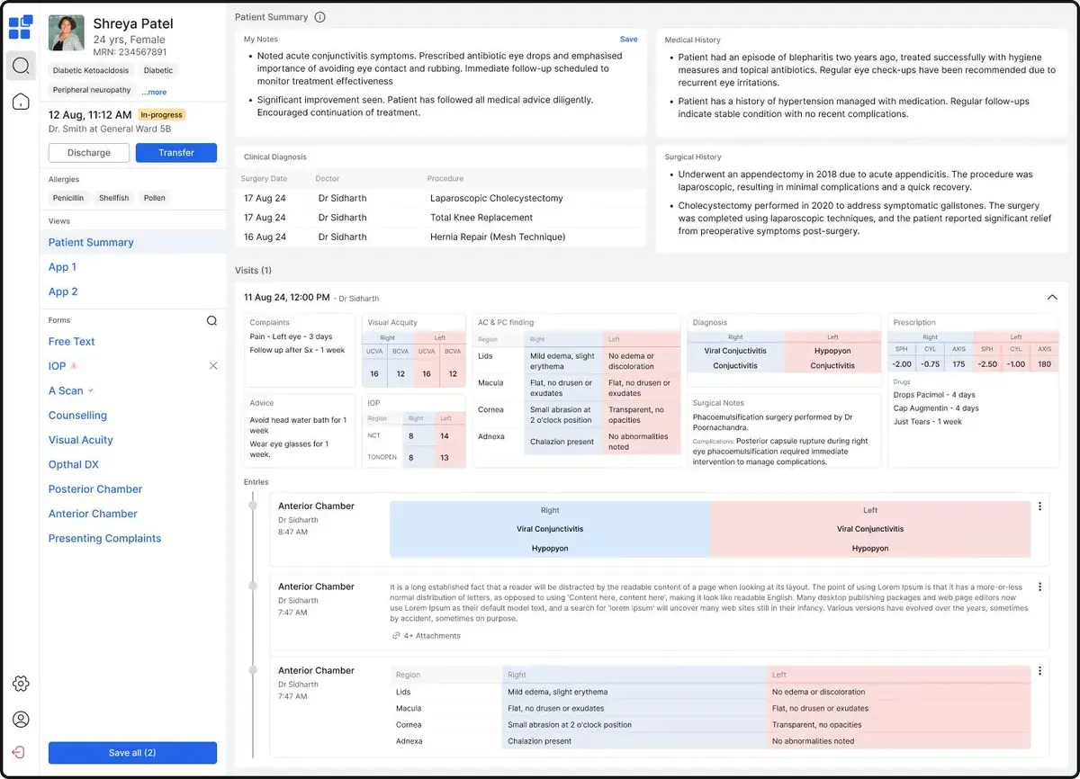Screen dimensions: 1080x779
Task: Click Shreya Patel's profile photo
Action: point(67,33)
